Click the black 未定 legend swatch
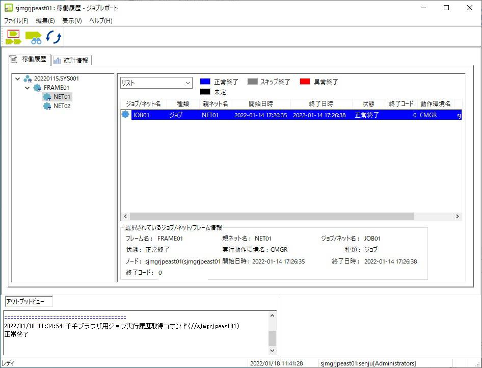 pos(205,92)
